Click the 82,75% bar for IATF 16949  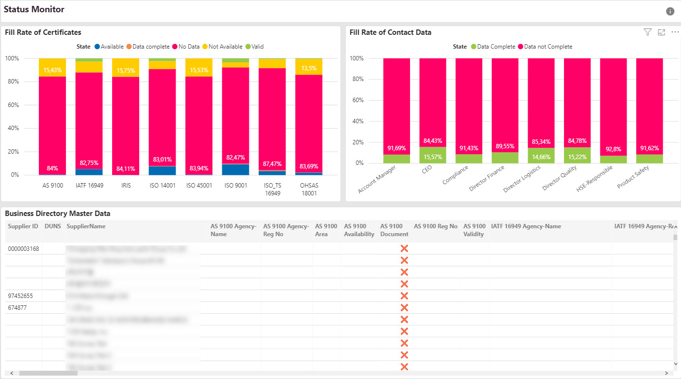[89, 121]
